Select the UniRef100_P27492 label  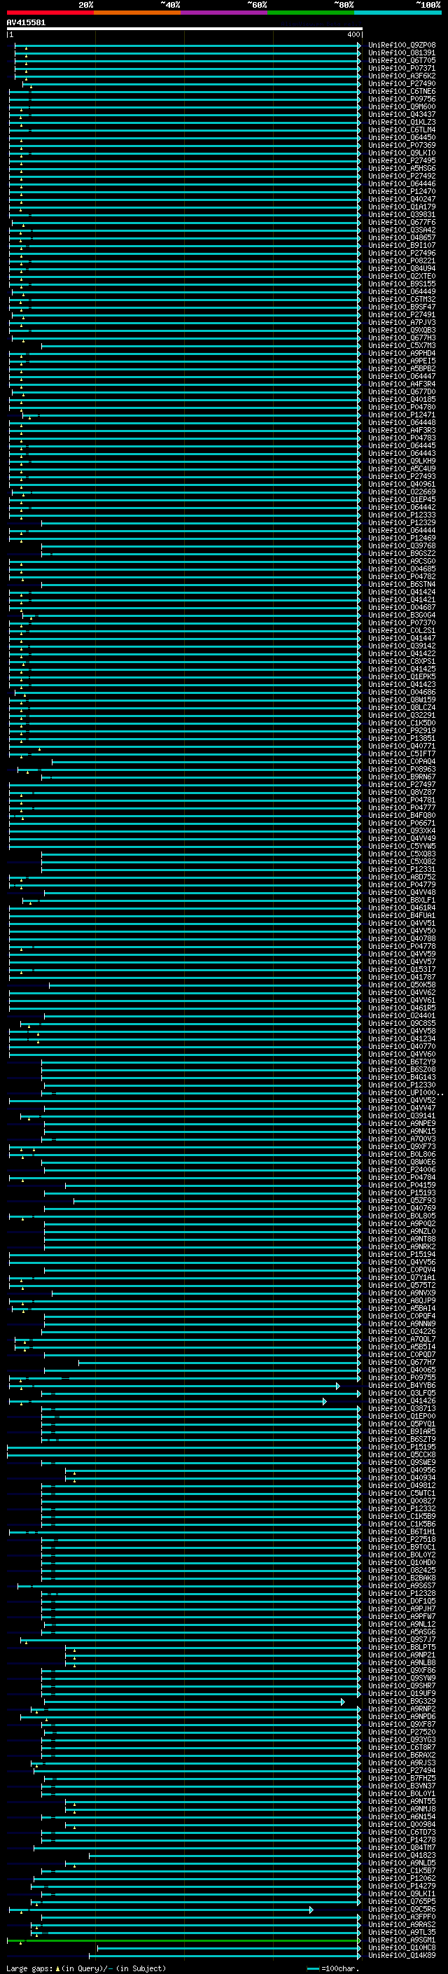coord(402,176)
